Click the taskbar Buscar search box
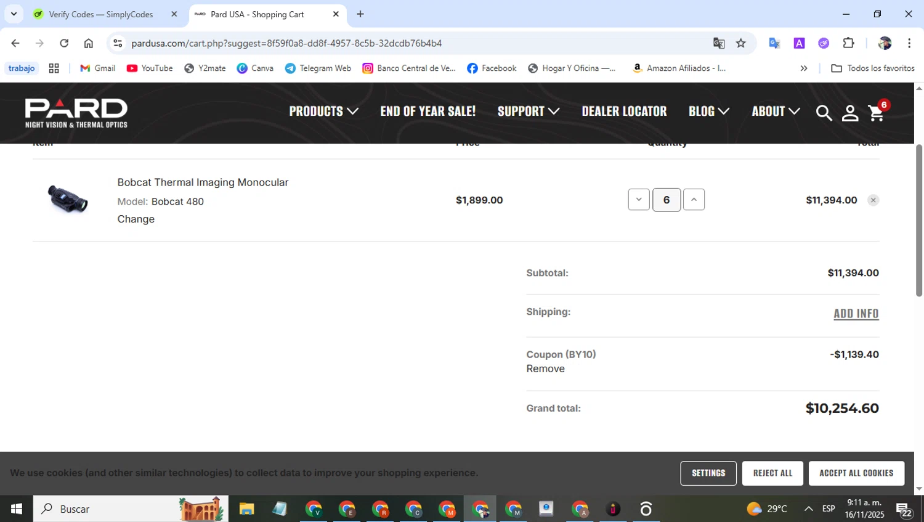 pos(131,509)
